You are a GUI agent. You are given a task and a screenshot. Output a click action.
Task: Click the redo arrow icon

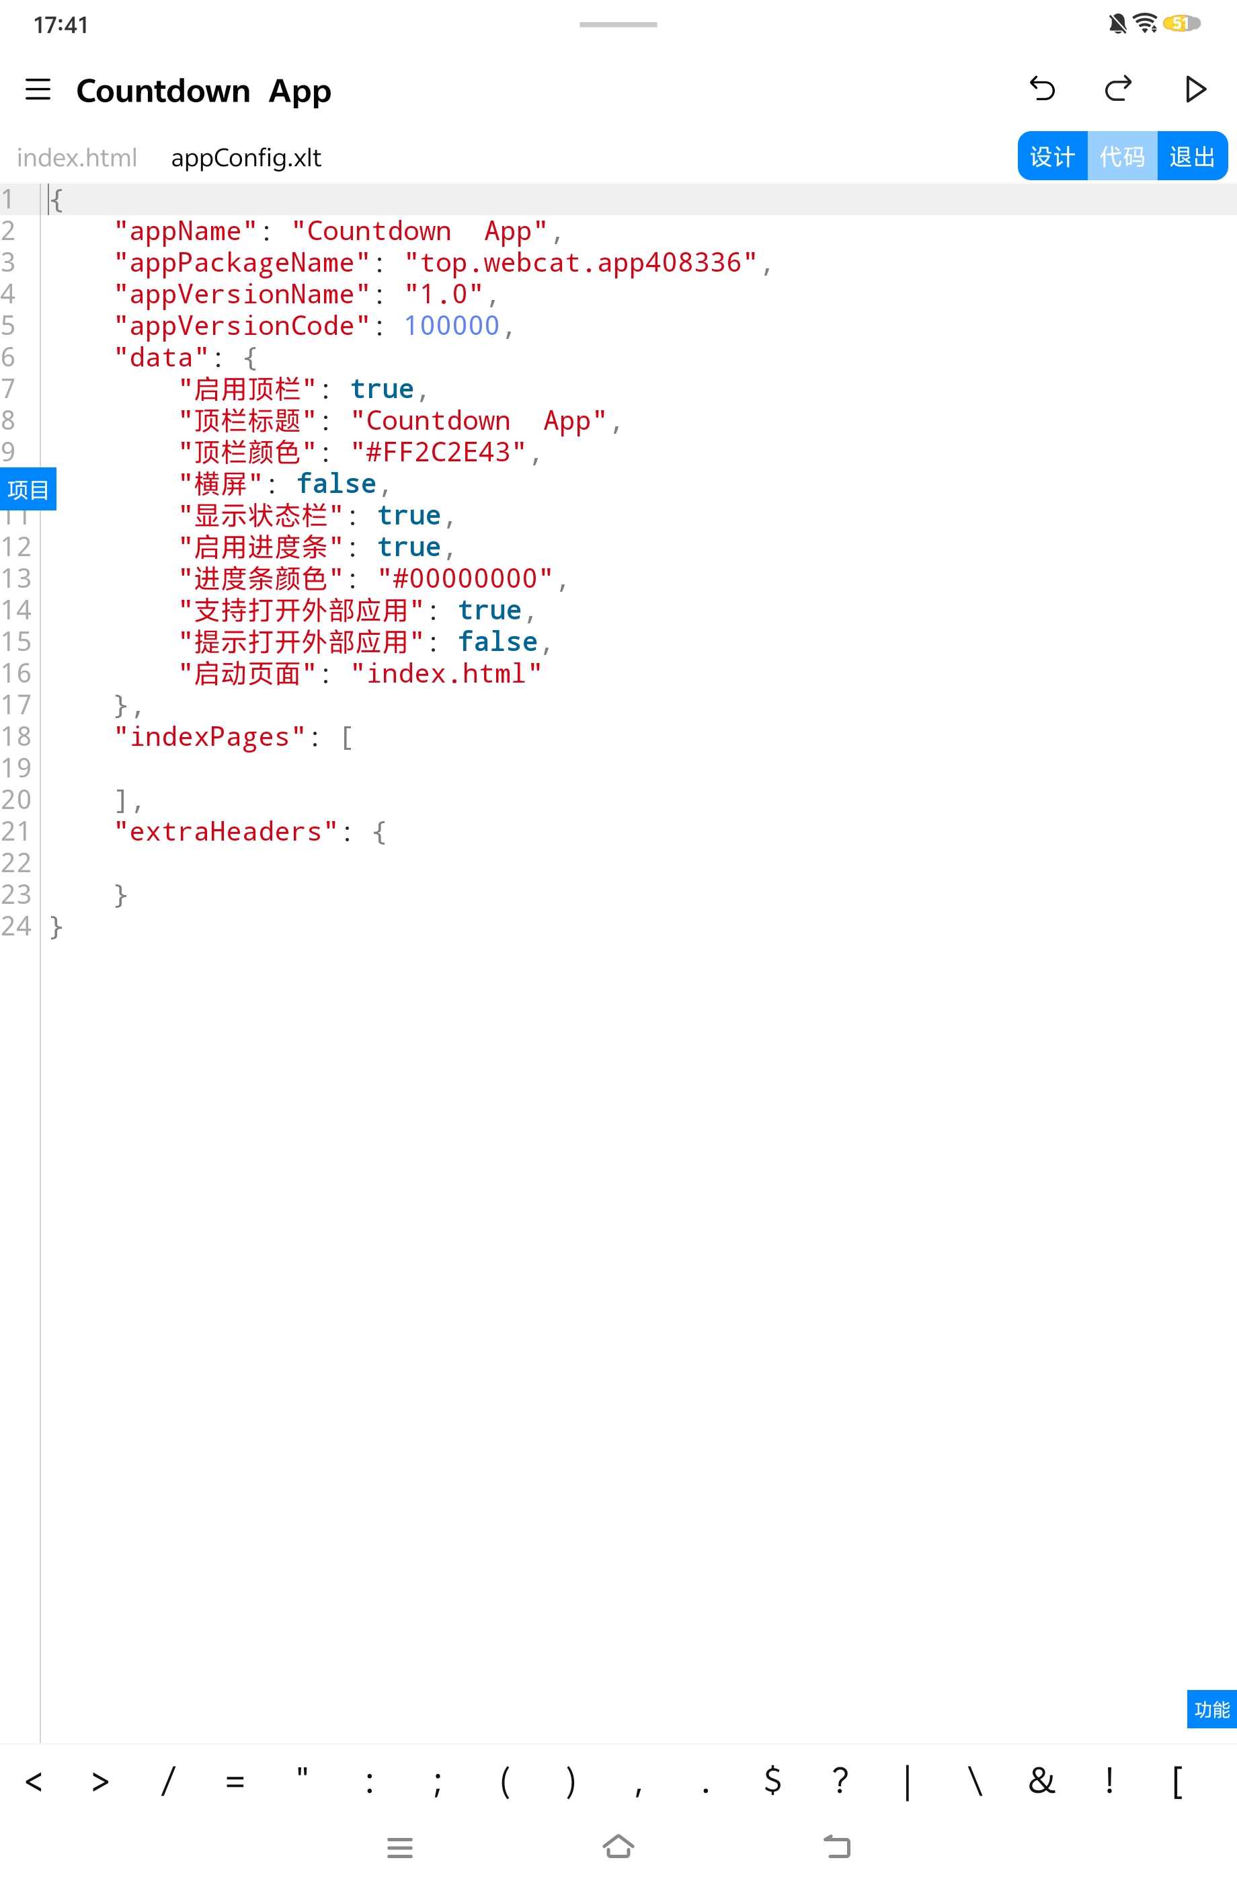(x=1117, y=89)
